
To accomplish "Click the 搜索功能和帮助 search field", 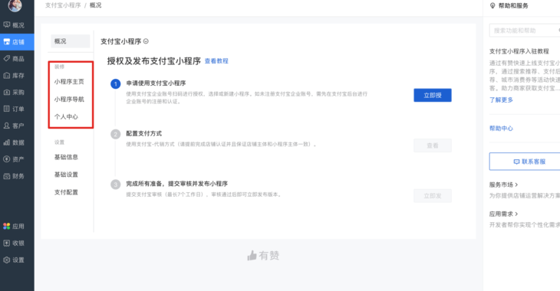I will pos(524,31).
